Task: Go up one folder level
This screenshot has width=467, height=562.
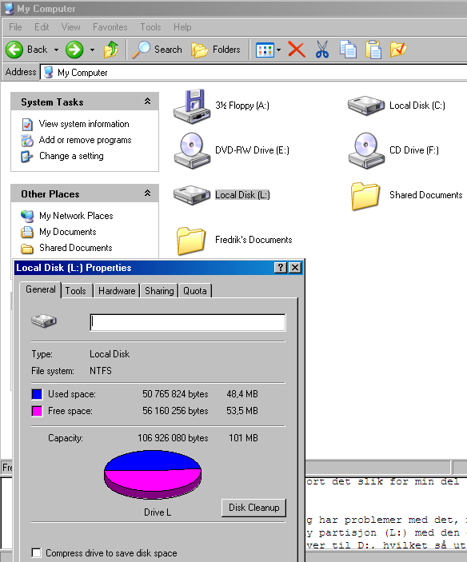Action: pos(111,50)
